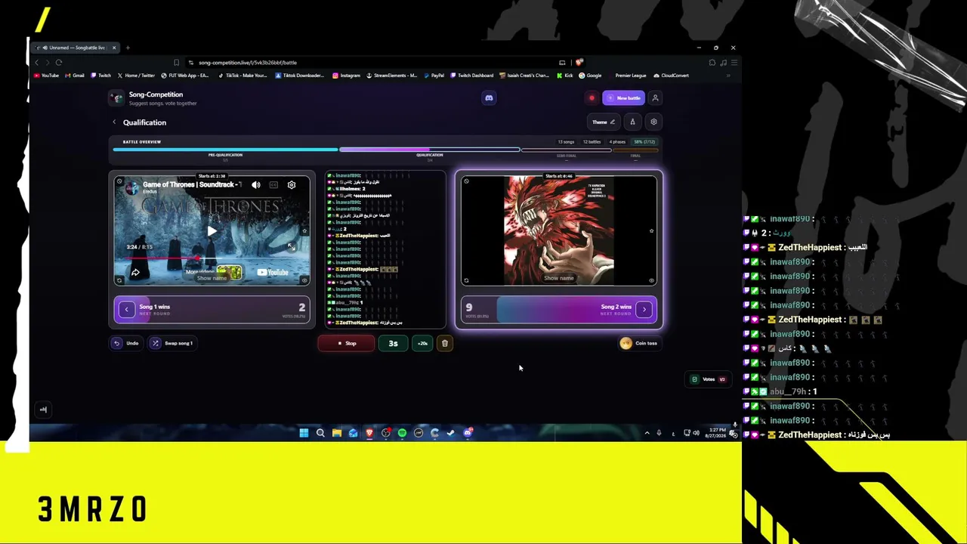This screenshot has width=967, height=544.
Task: Click the red record indicator button
Action: (x=592, y=98)
